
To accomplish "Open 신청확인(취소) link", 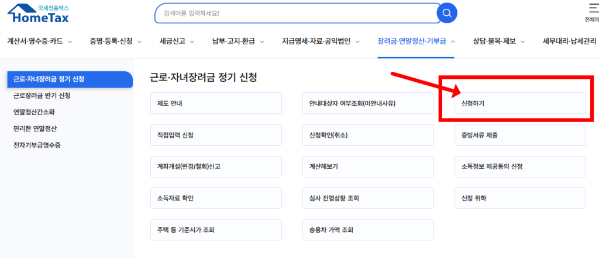I will pyautogui.click(x=367, y=135).
